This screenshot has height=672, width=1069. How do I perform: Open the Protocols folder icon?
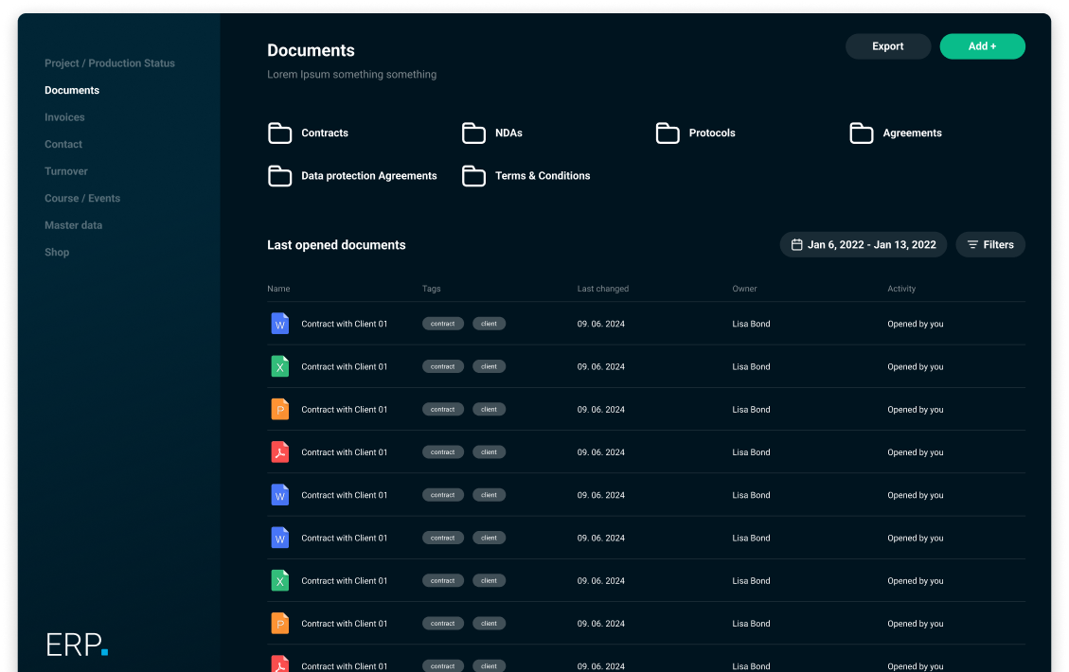(x=668, y=133)
